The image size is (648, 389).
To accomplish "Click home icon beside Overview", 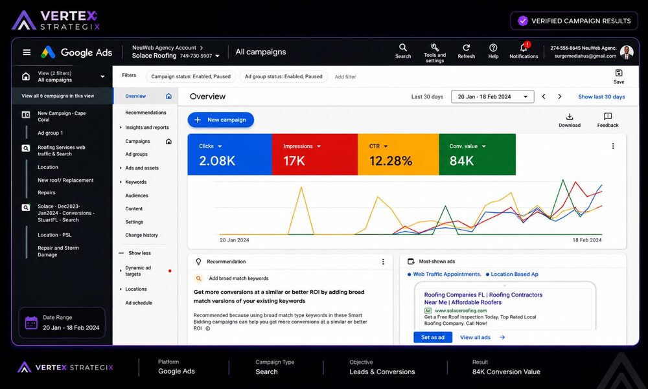I will (x=168, y=96).
